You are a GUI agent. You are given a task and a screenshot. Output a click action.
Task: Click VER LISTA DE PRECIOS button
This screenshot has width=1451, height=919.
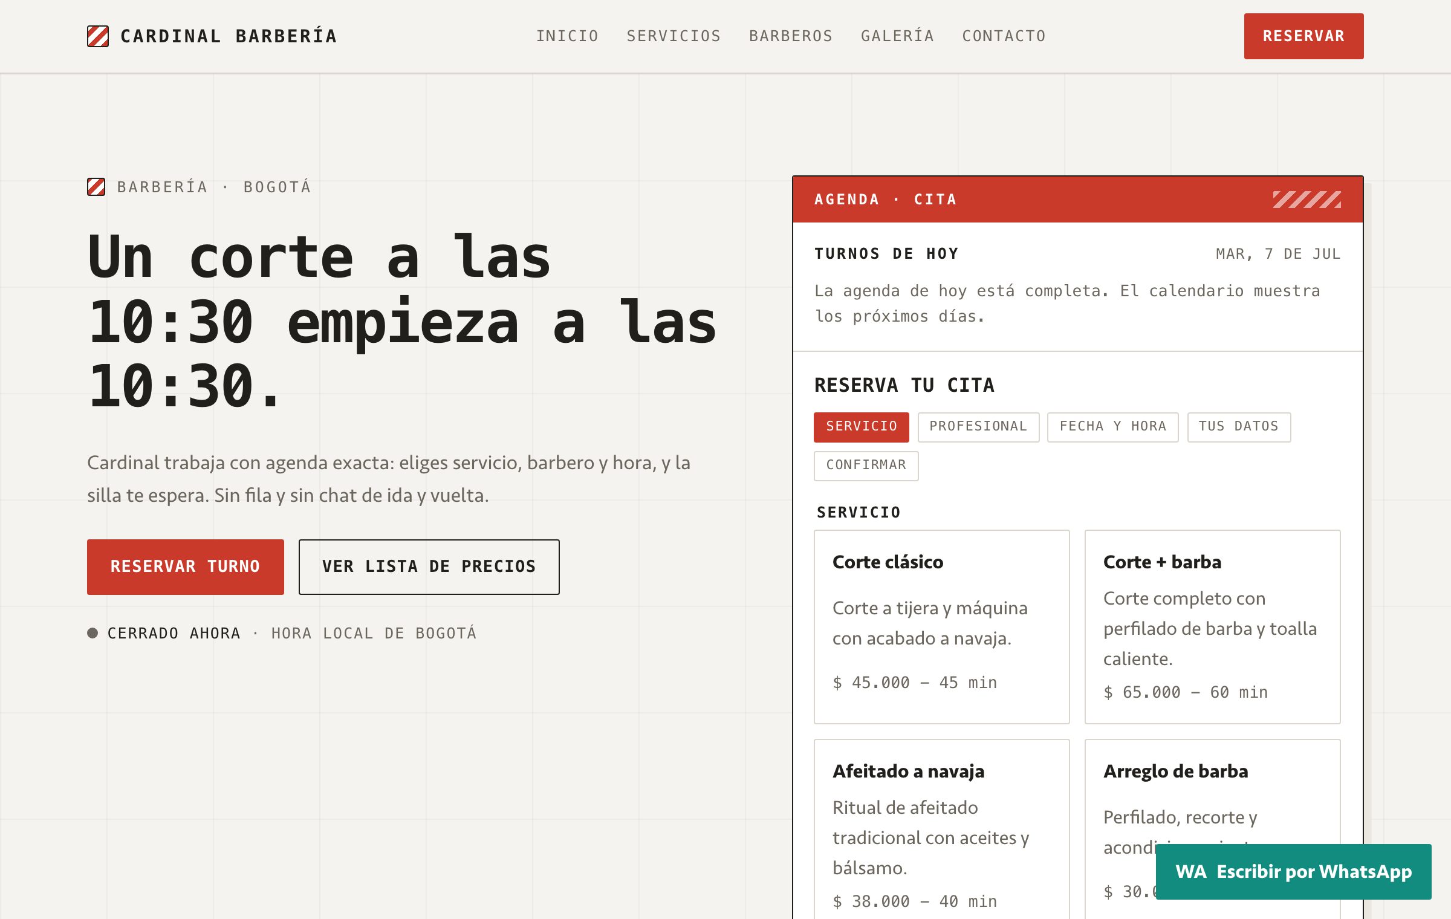click(429, 567)
